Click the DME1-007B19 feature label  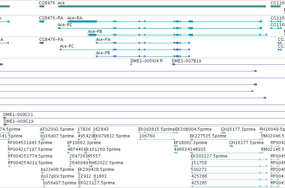pos(187,61)
